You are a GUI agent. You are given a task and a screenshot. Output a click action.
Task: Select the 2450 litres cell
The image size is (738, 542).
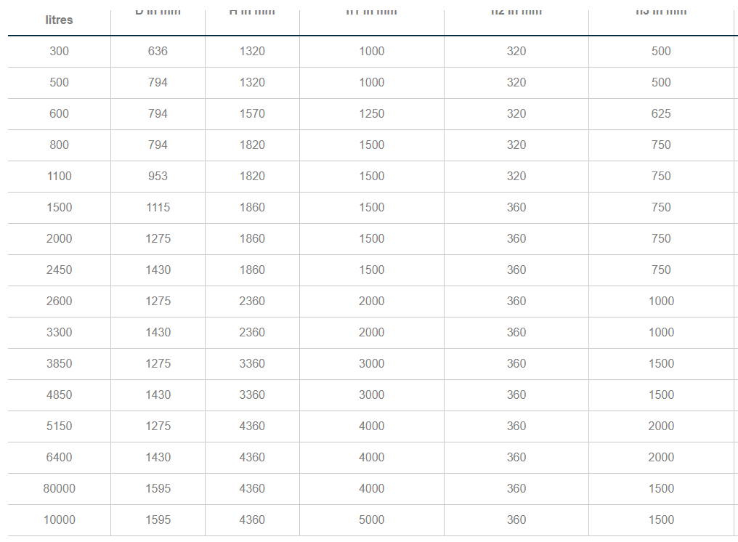(59, 270)
